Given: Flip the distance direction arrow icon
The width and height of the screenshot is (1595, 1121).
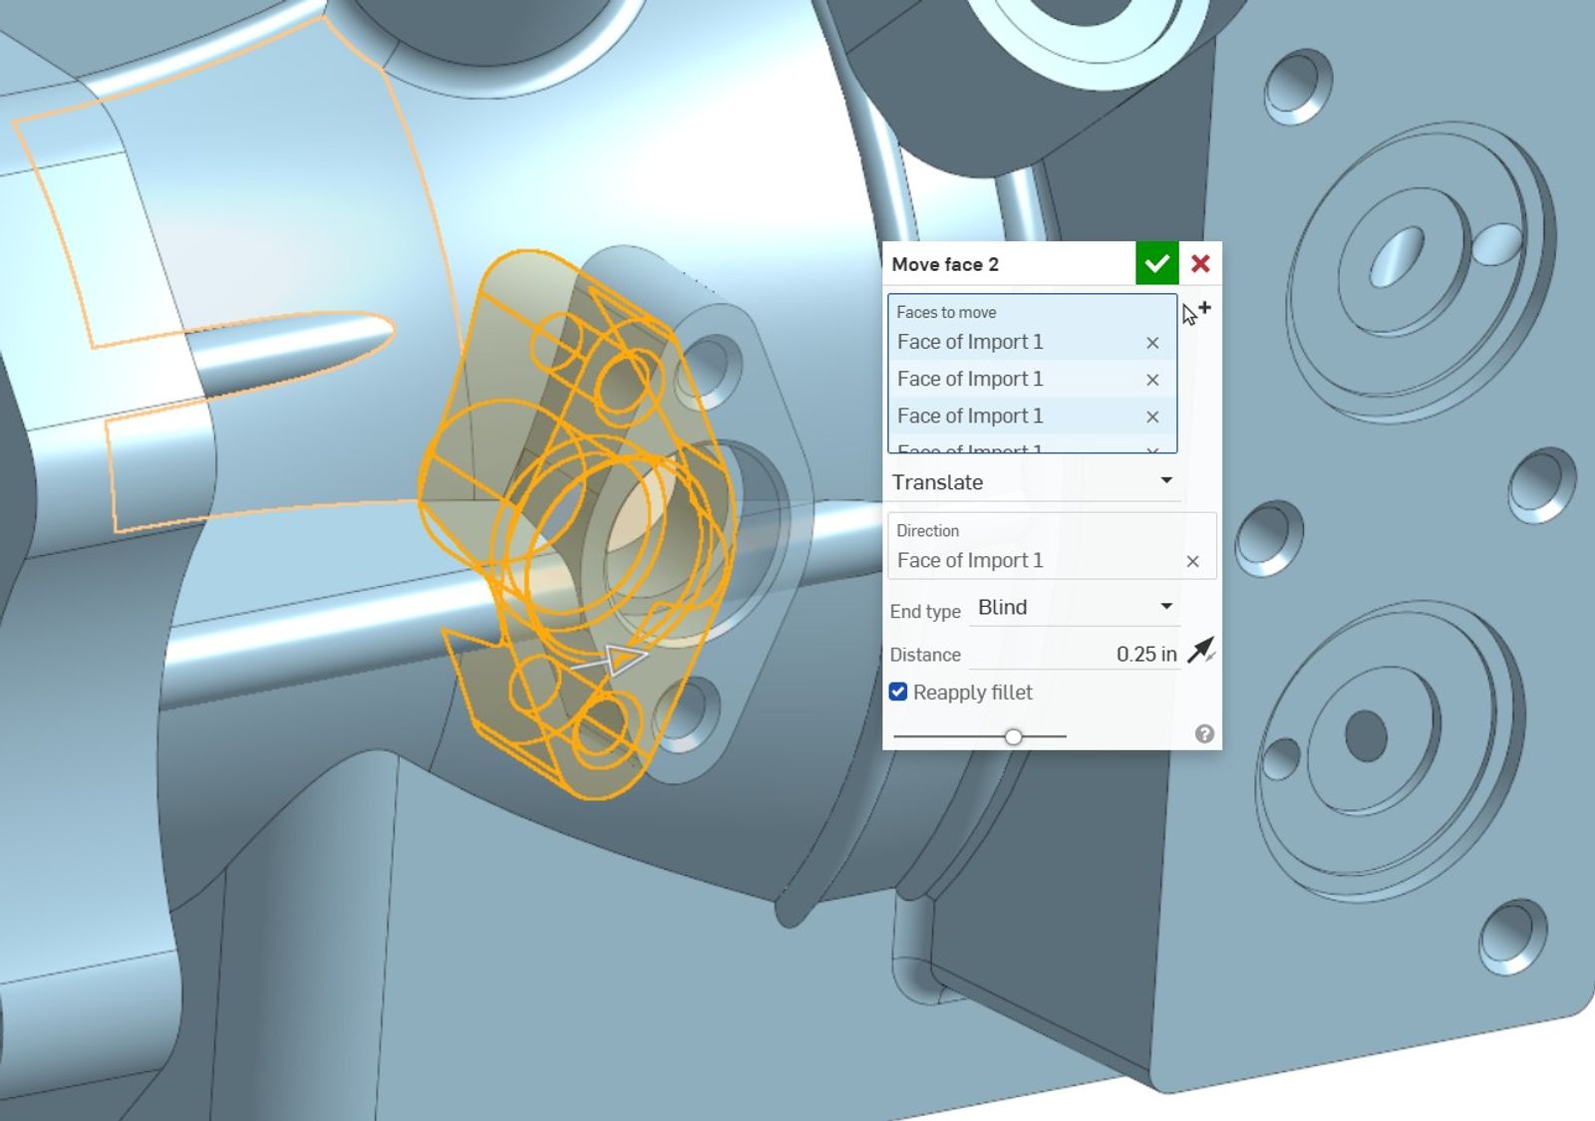Looking at the screenshot, I should [1202, 651].
